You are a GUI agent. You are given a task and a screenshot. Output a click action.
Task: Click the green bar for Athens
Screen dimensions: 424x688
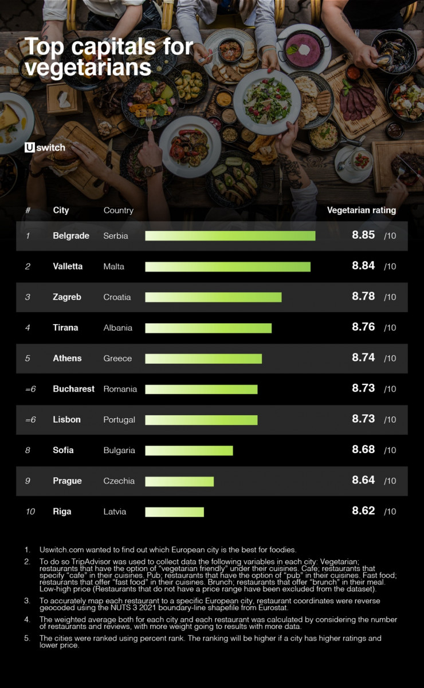pyautogui.click(x=203, y=359)
